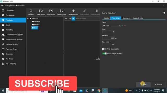Click the Edit product pencil icon
The width and height of the screenshot is (167, 93).
[85, 11]
